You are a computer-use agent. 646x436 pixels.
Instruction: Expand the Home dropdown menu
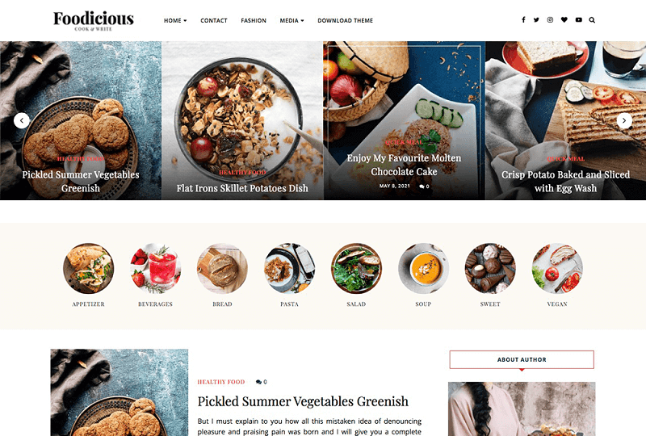(175, 20)
